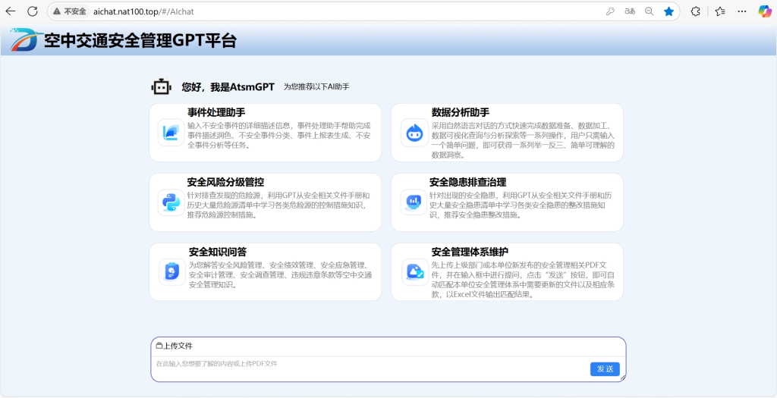Open the 数据分析助手 assistant card title

pos(460,112)
